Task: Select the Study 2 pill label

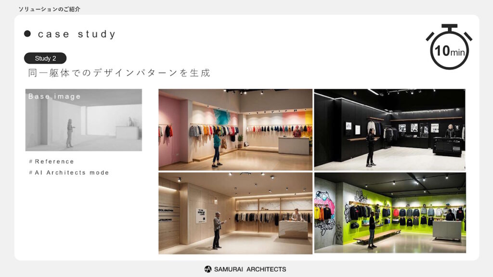Action: [x=45, y=58]
